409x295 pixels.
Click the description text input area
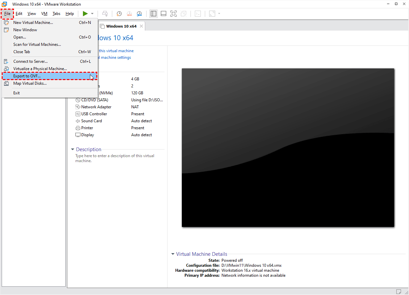coord(115,158)
